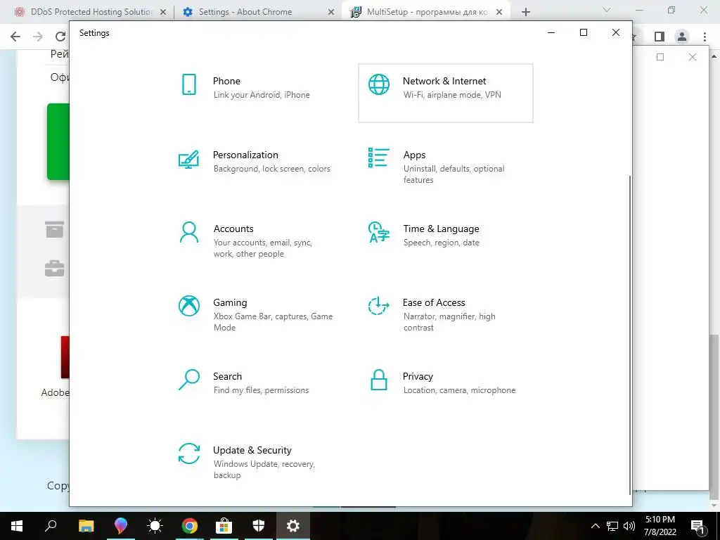Open the Update & Security title

coord(252,451)
